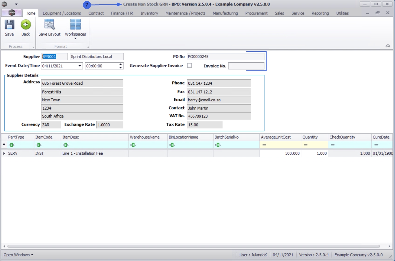
Task: Open the Utilities tab
Action: coord(342,13)
